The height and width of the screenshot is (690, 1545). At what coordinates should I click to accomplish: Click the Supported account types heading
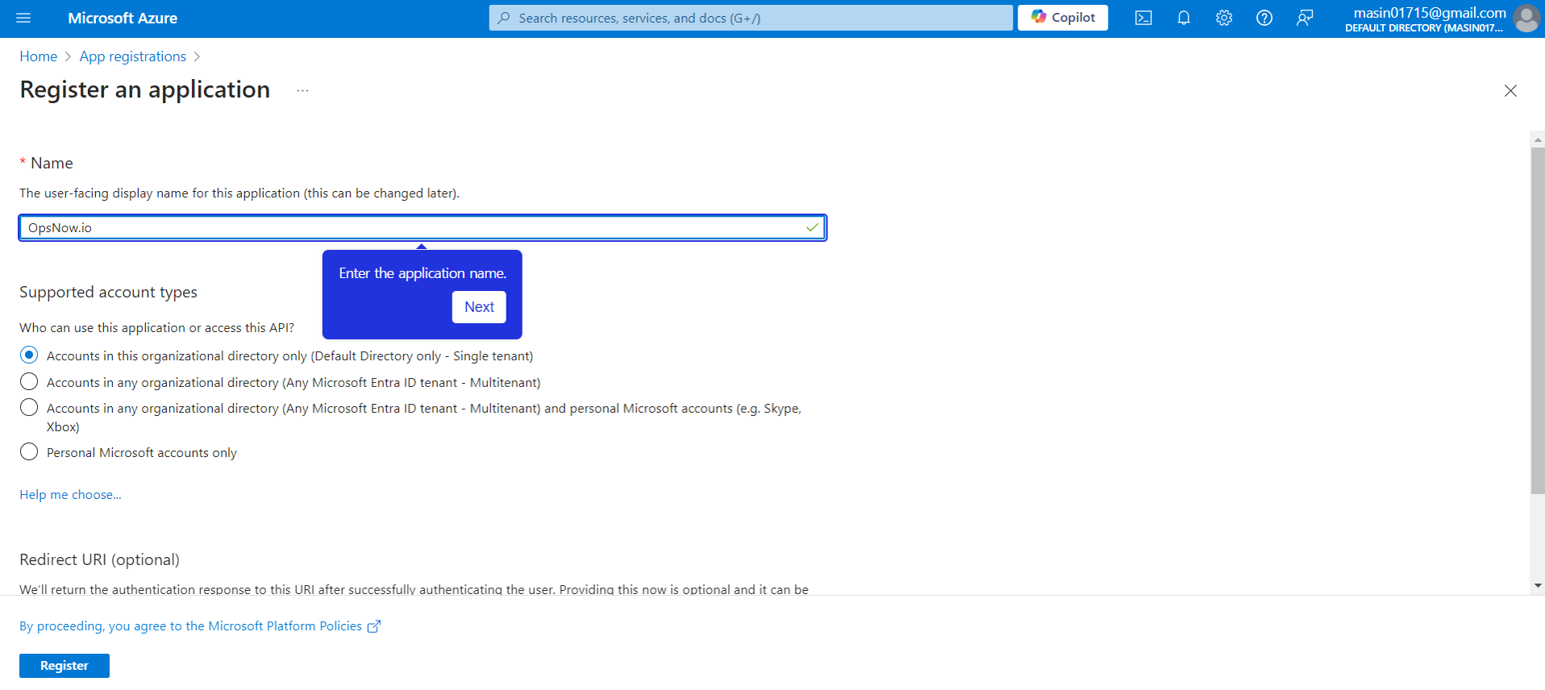click(108, 292)
